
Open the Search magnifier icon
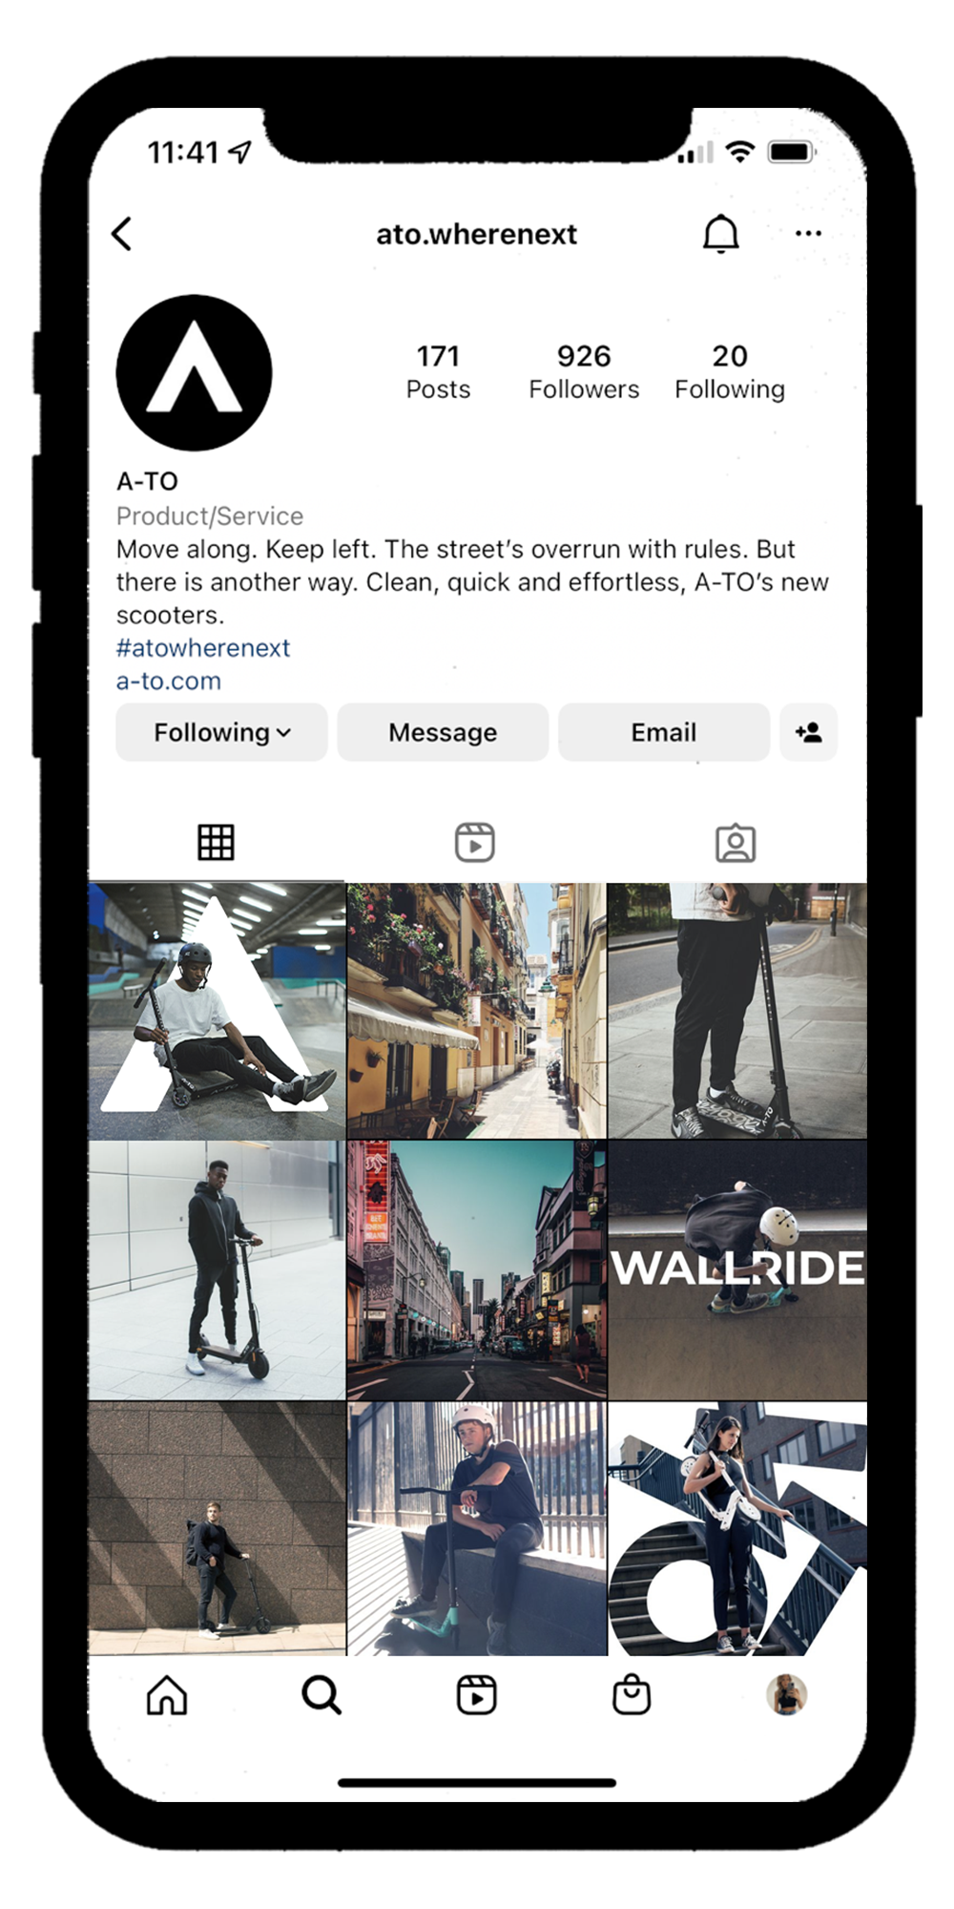coord(321,1695)
